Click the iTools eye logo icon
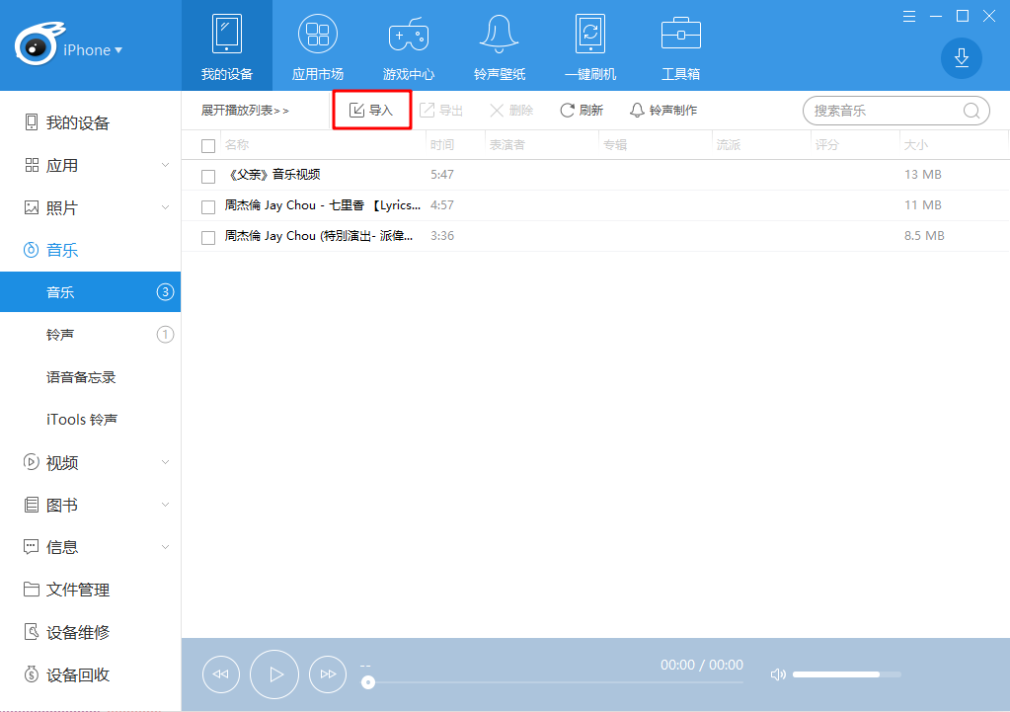Viewport: 1010px width, 712px height. (x=38, y=43)
